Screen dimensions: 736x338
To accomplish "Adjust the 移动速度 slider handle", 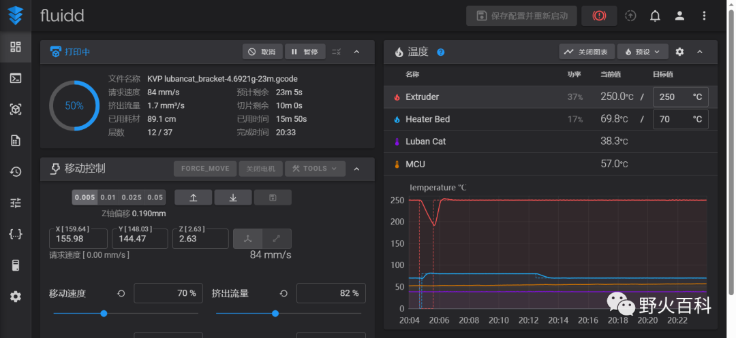I will [104, 314].
